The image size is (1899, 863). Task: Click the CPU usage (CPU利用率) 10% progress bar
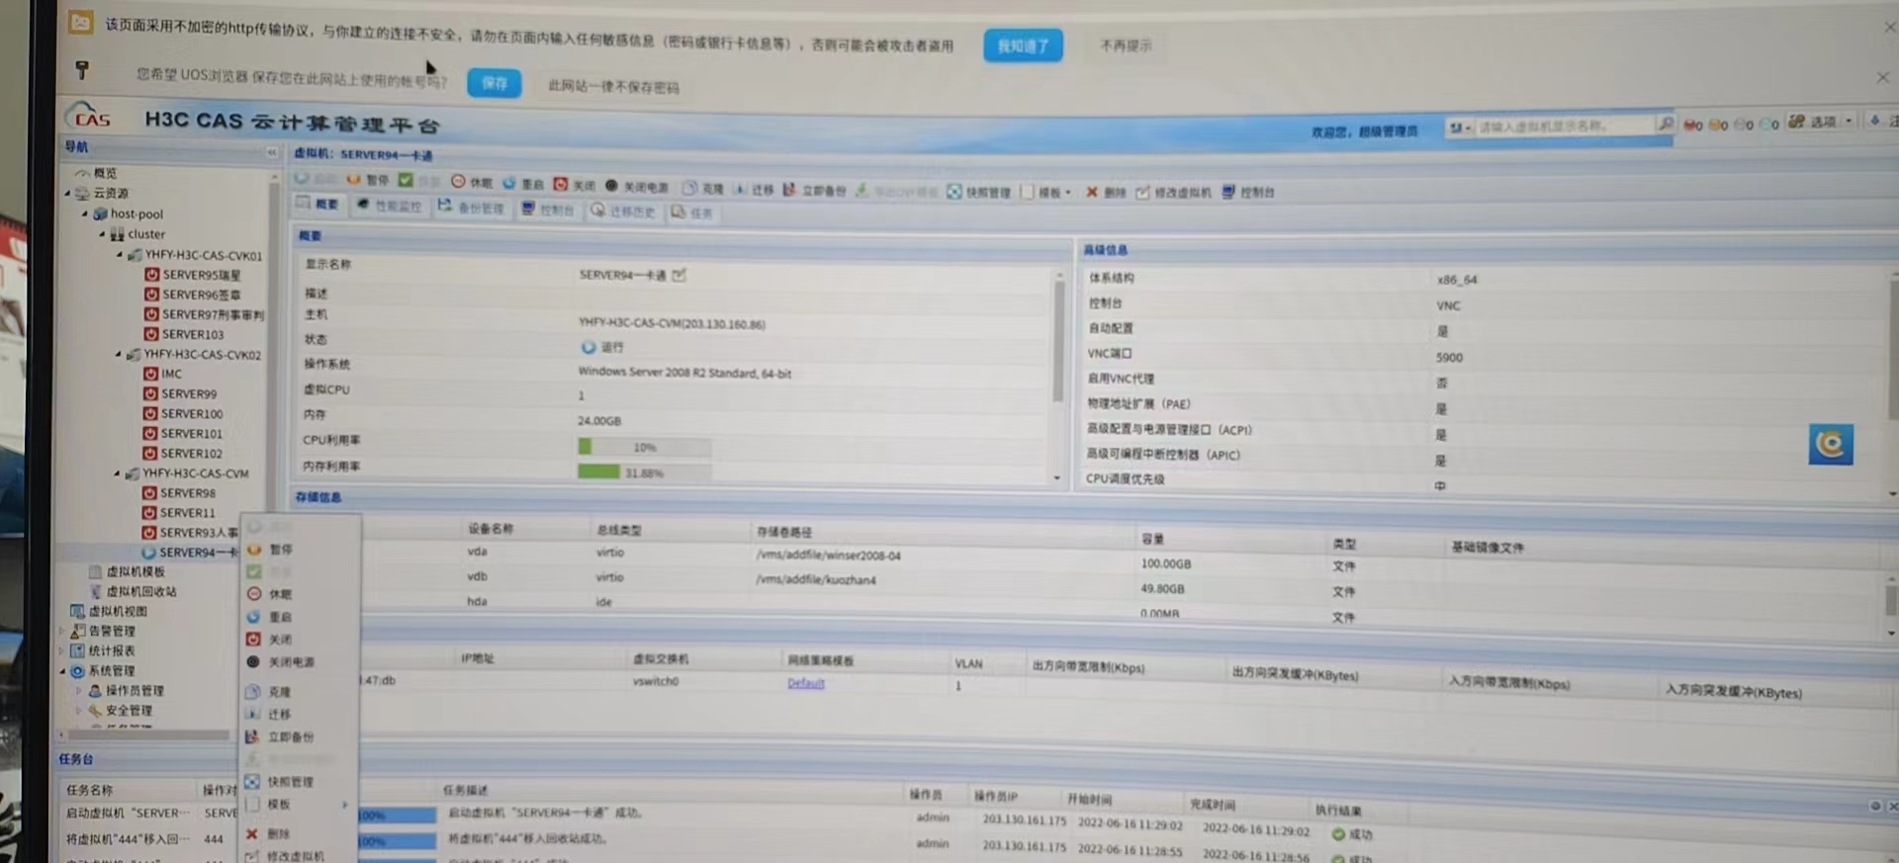[x=644, y=447]
